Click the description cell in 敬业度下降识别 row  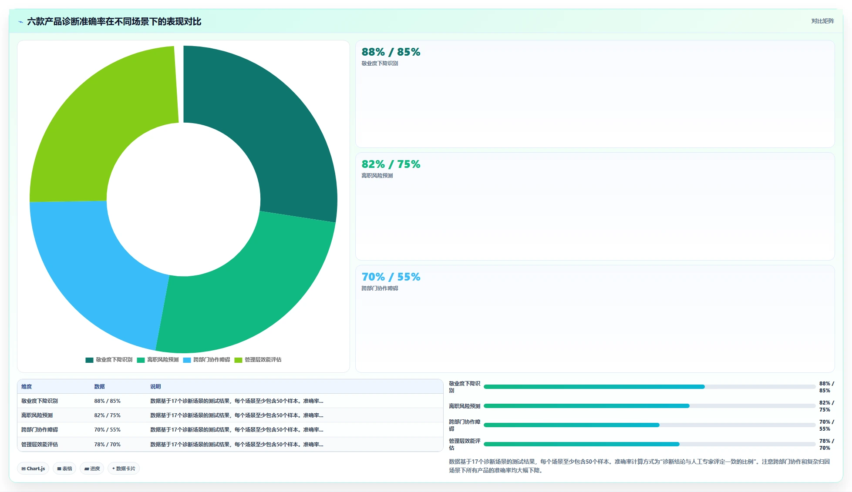coord(237,401)
